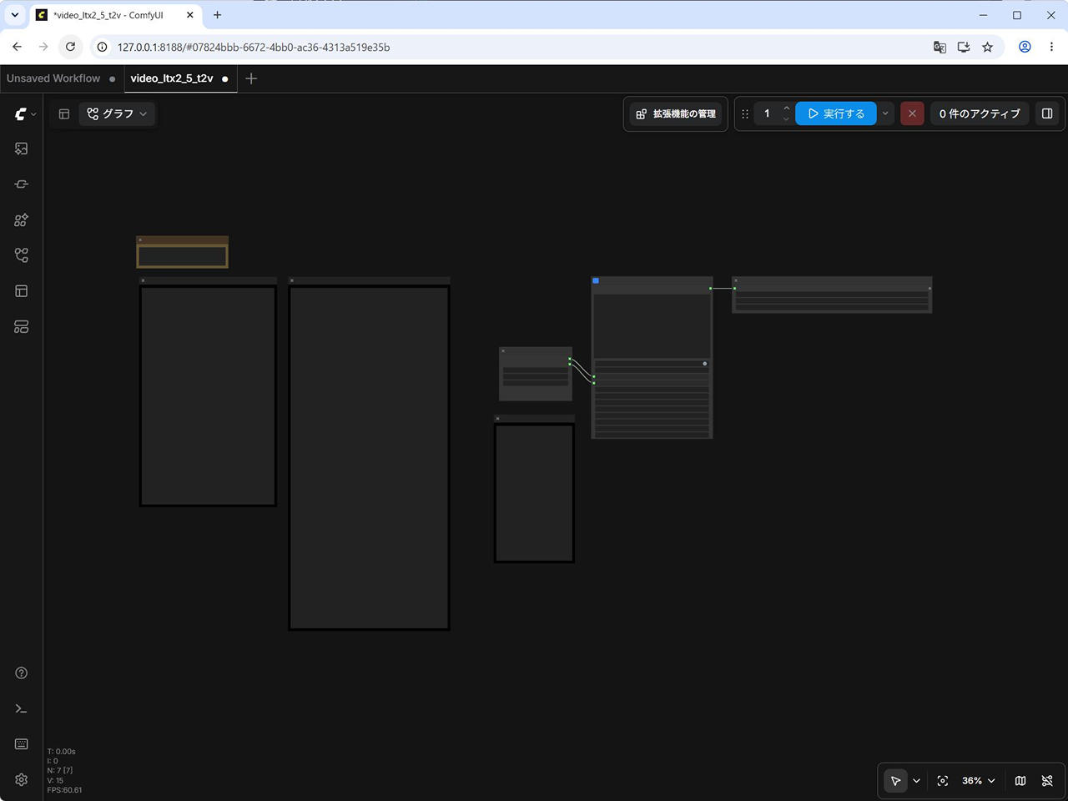Open the media assets sidebar panel
This screenshot has height=801, width=1068.
pyautogui.click(x=22, y=149)
